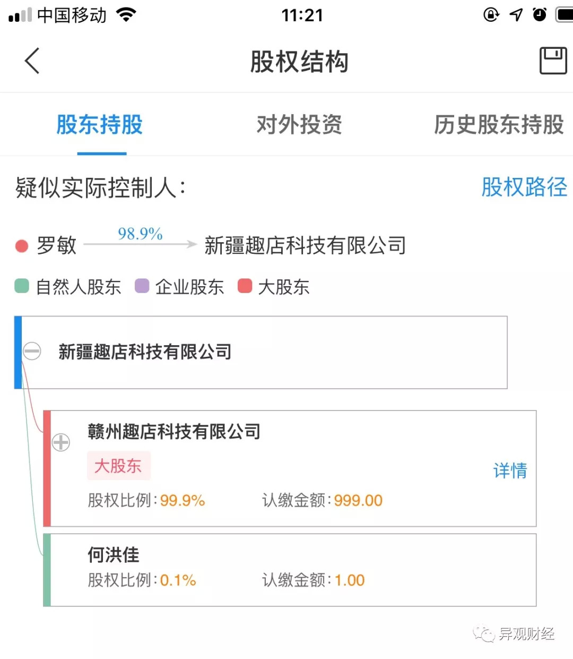Viewport: 573px width, 659px height.
Task: Tap the alarm clock status icon
Action: point(540,15)
